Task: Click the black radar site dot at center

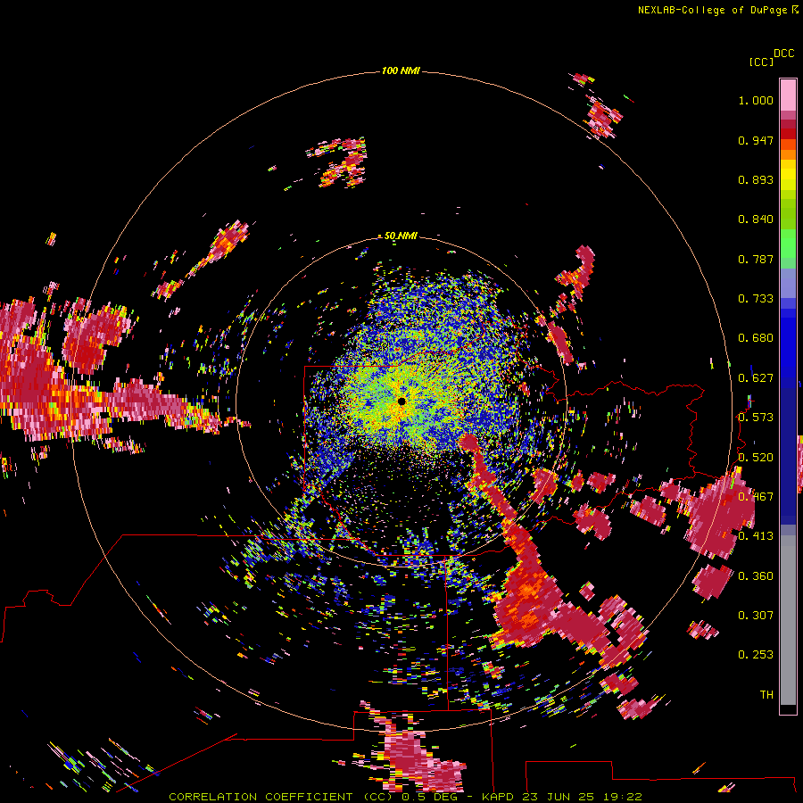Action: (401, 401)
